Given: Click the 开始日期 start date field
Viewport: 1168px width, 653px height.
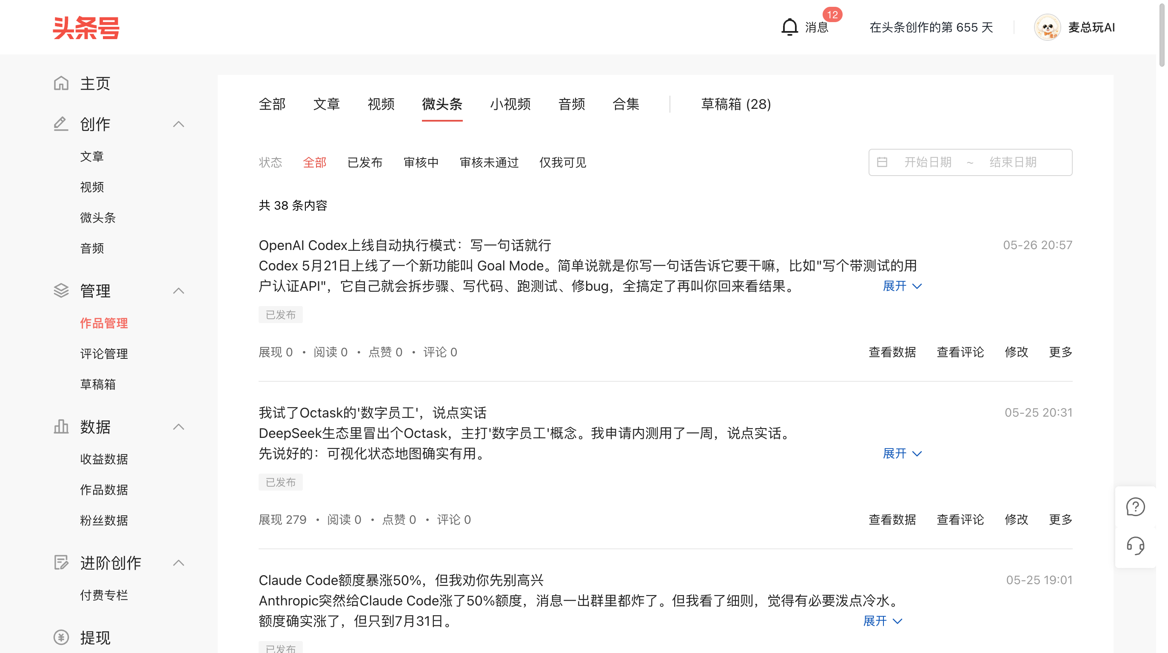Looking at the screenshot, I should 928,162.
